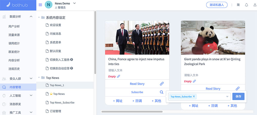The width and height of the screenshot is (257, 115).
Task: Click help icon beside 切换到人工服务
Action: [71, 59]
